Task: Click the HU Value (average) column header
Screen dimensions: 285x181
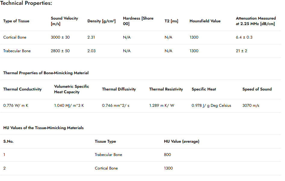Action: click(181, 141)
